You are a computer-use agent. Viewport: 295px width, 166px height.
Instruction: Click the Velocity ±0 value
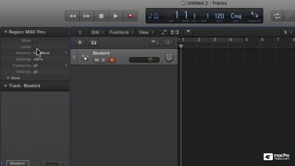(x=35, y=72)
